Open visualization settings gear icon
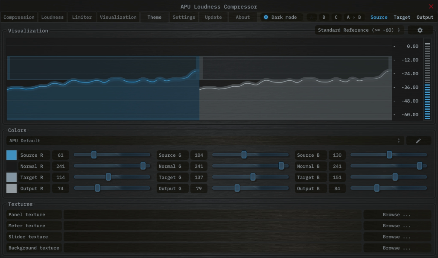This screenshot has height=258, width=438. 420,30
